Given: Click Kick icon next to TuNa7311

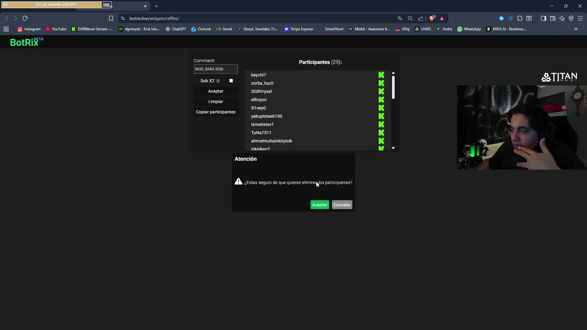Looking at the screenshot, I should pyautogui.click(x=381, y=133).
